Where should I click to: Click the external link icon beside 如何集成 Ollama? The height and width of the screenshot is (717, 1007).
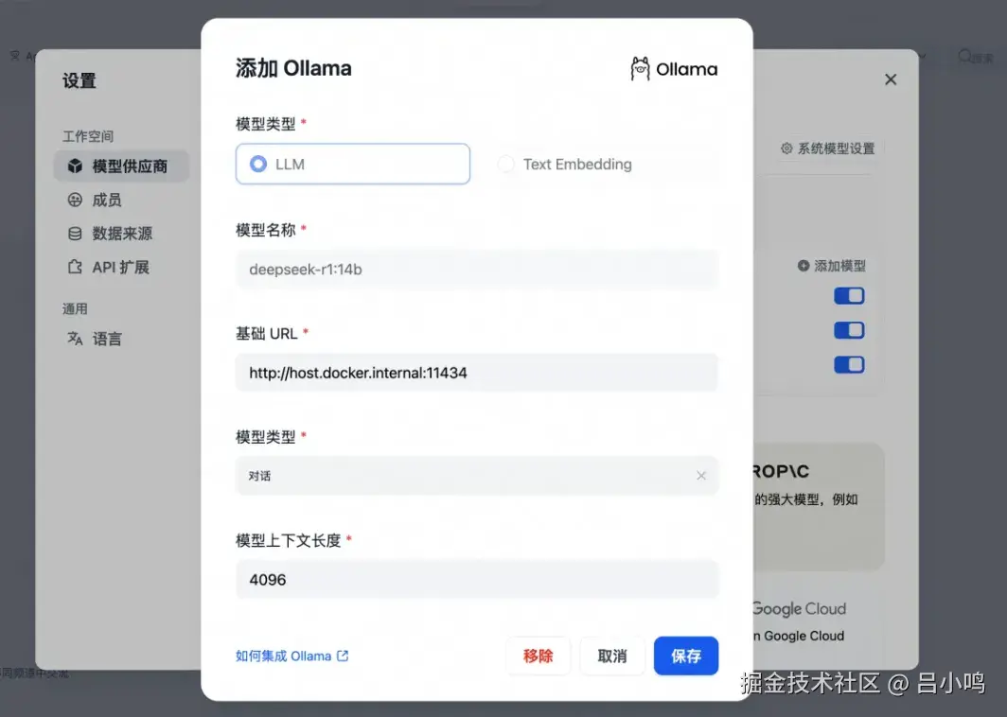coord(343,656)
